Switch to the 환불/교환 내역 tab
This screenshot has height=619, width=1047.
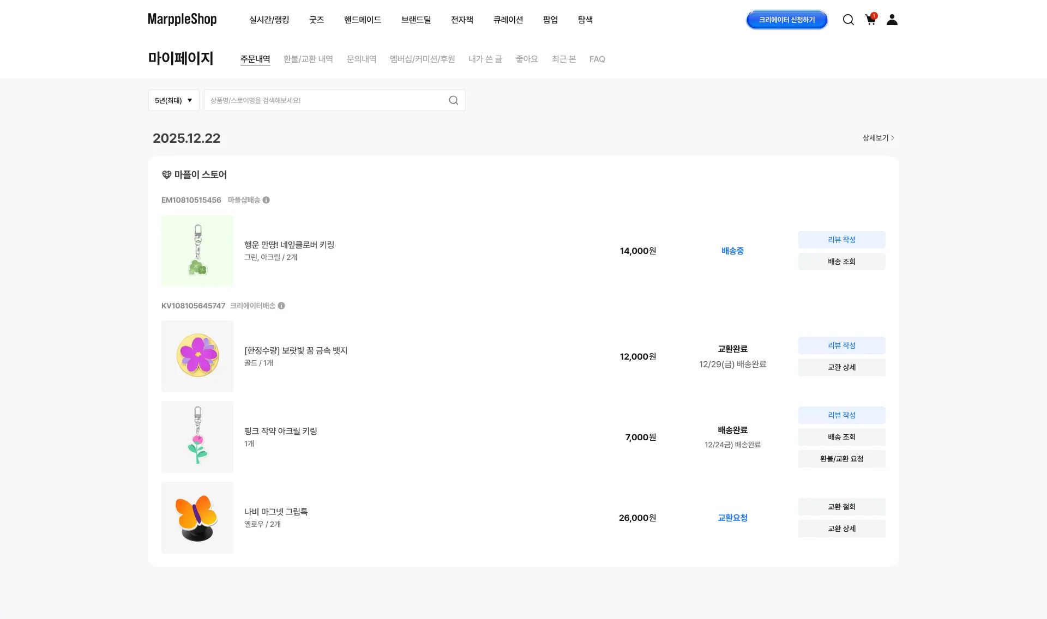click(308, 59)
